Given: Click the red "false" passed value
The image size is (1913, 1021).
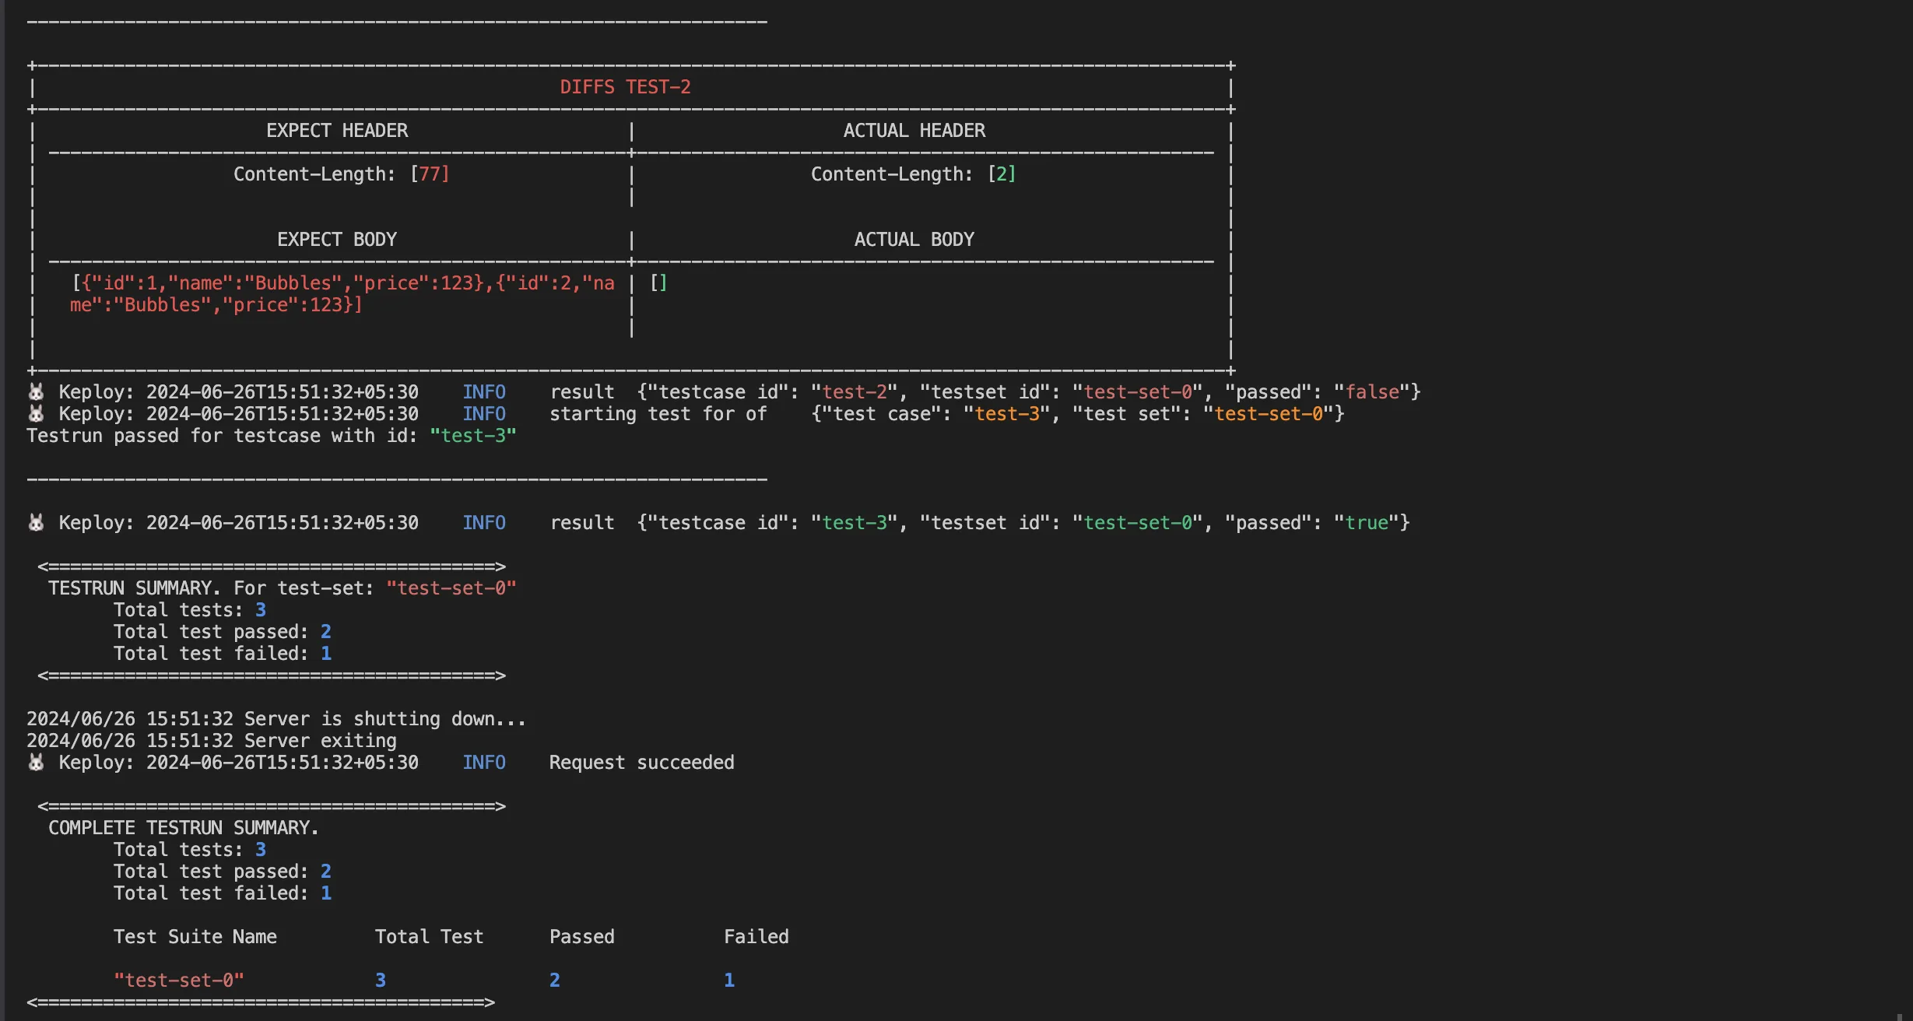Looking at the screenshot, I should click(x=1372, y=392).
